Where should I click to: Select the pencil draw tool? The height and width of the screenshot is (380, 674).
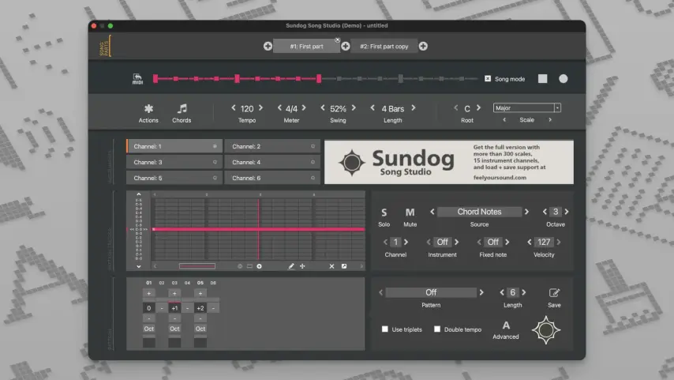click(x=291, y=266)
